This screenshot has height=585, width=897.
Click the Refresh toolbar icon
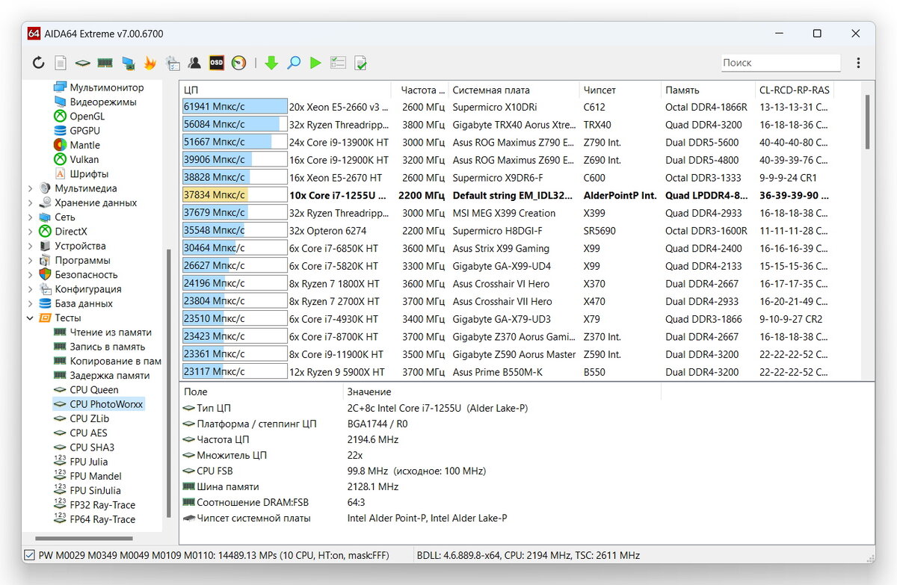tap(39, 64)
